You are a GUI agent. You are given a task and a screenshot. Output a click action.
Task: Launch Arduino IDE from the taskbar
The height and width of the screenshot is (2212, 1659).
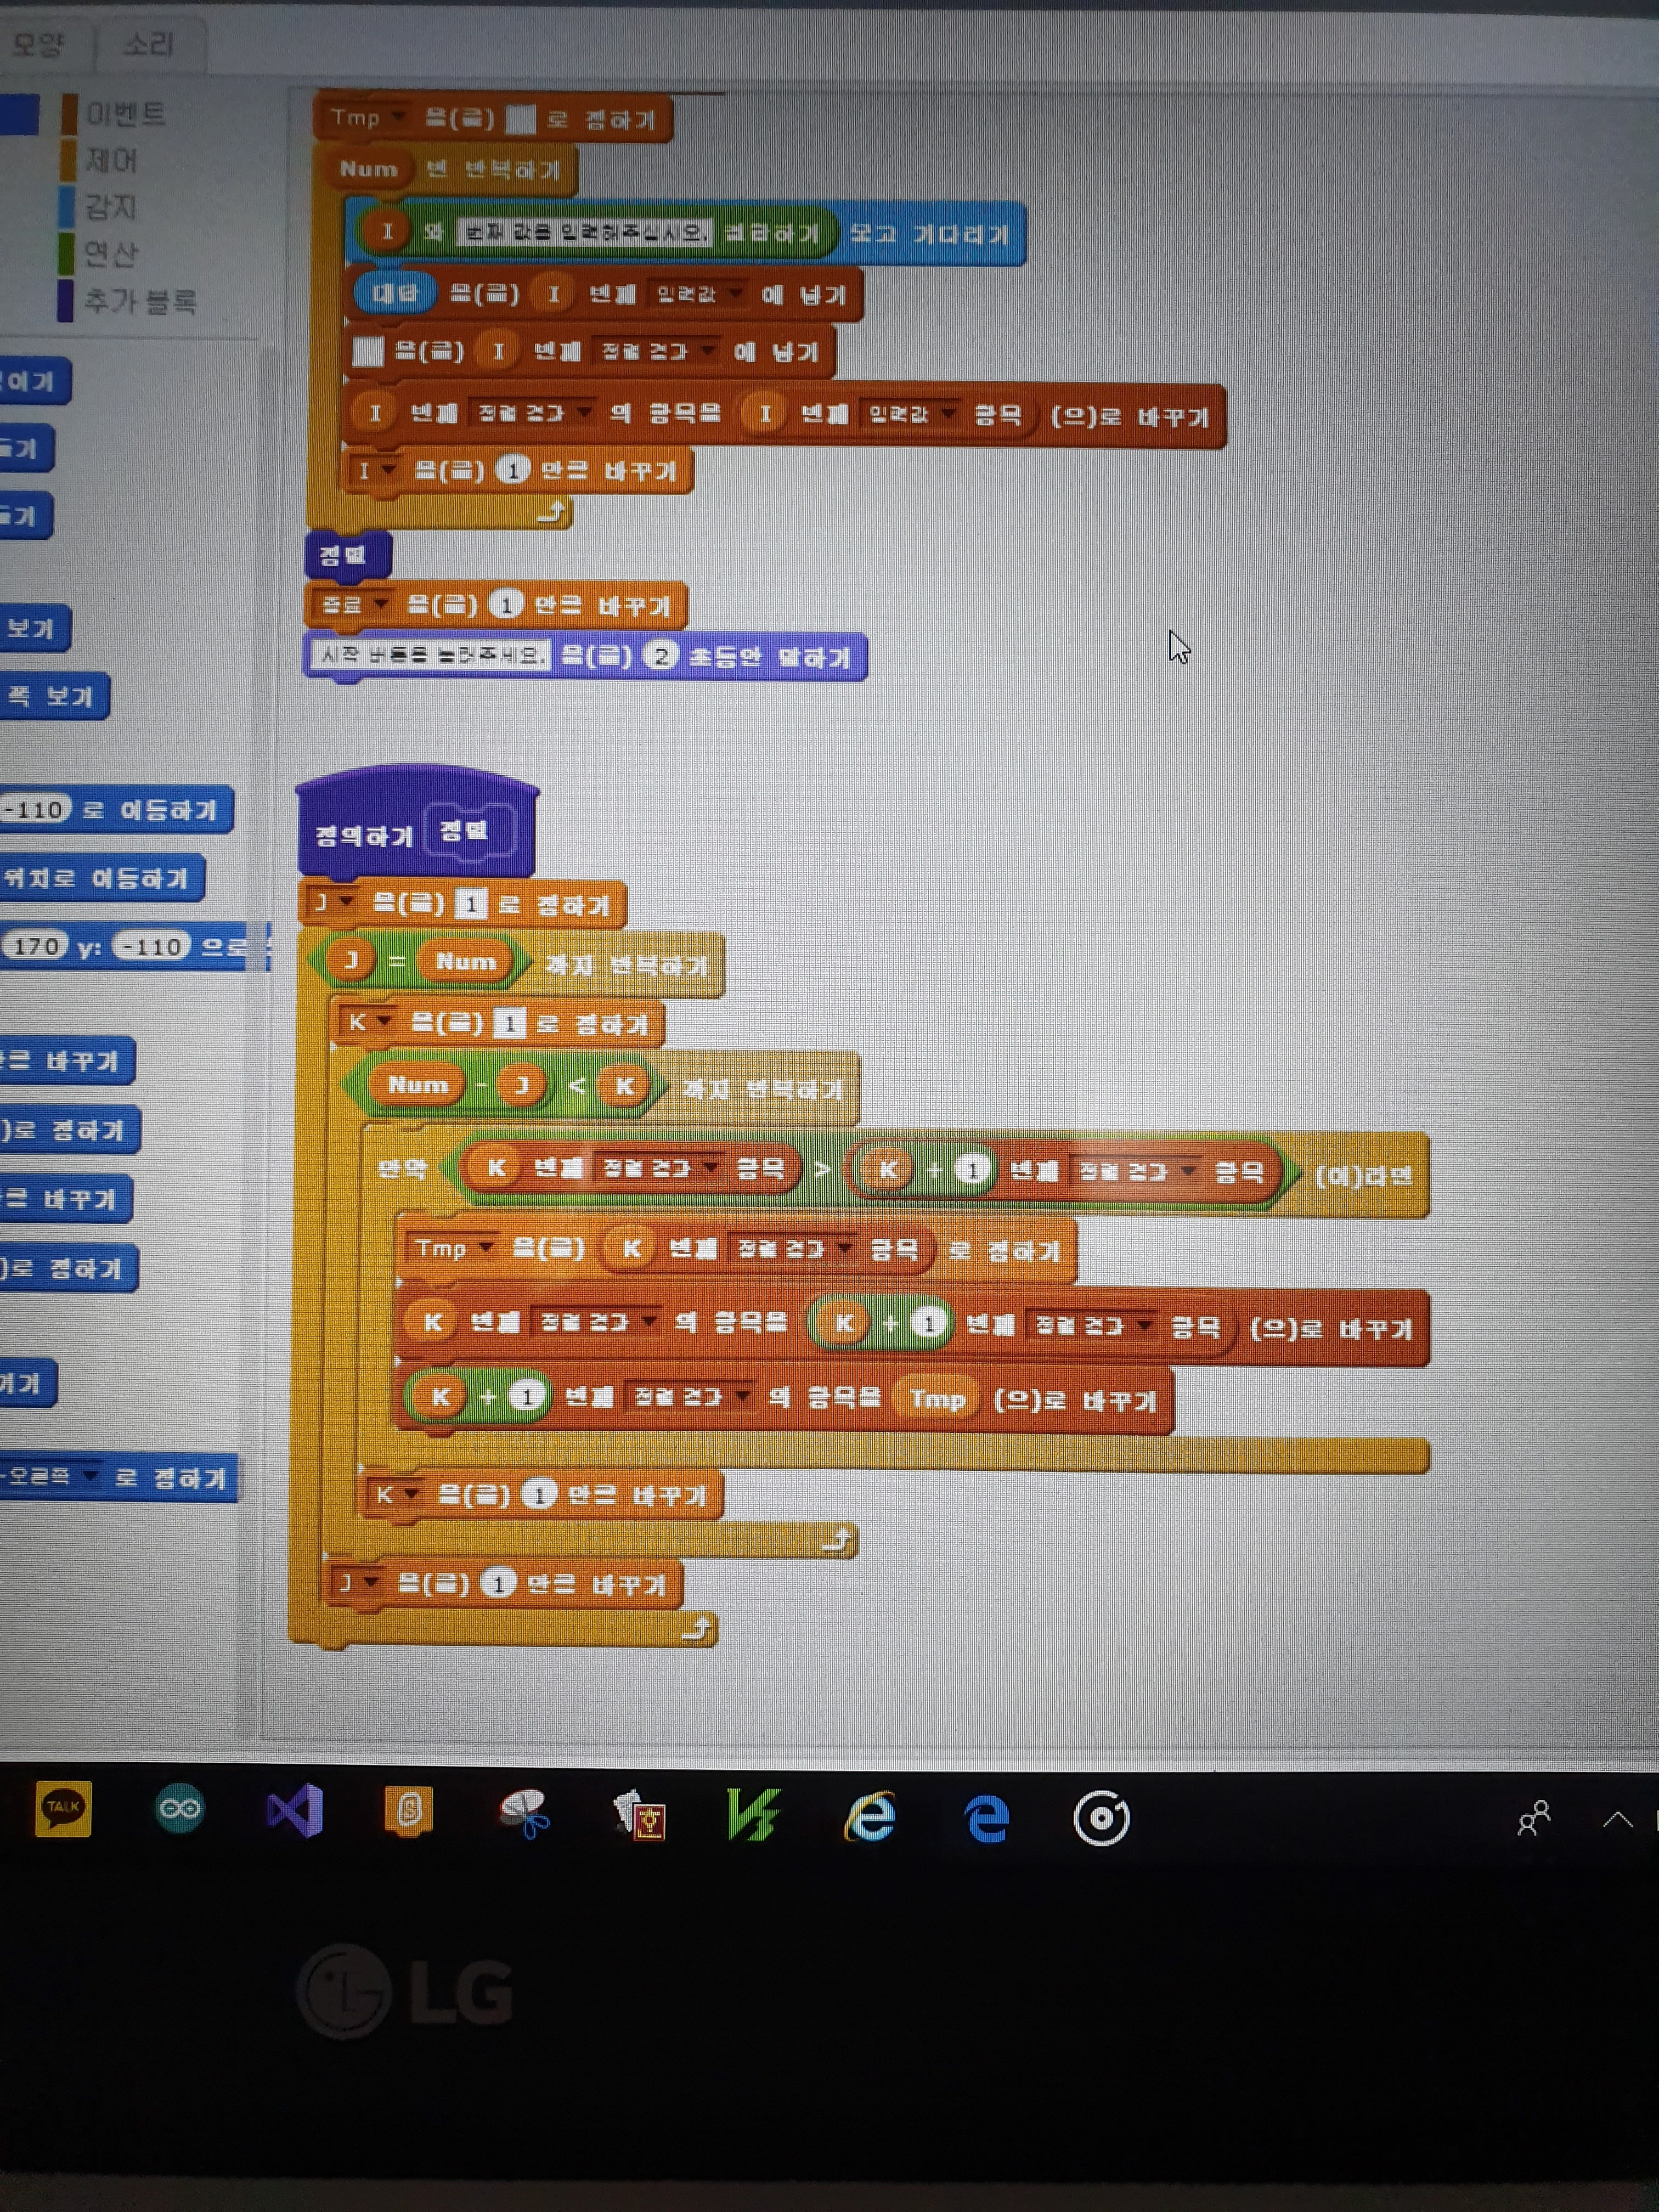pos(180,1808)
